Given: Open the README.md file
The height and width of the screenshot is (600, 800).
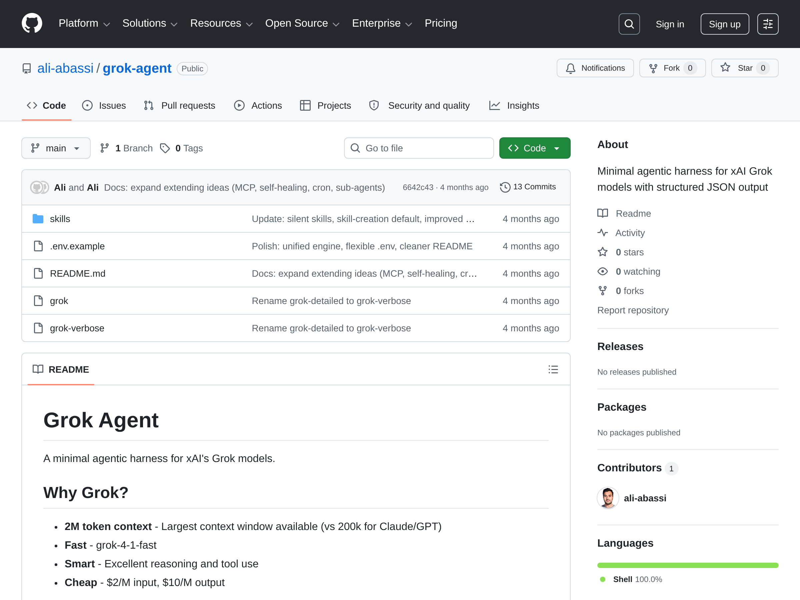Looking at the screenshot, I should (78, 273).
